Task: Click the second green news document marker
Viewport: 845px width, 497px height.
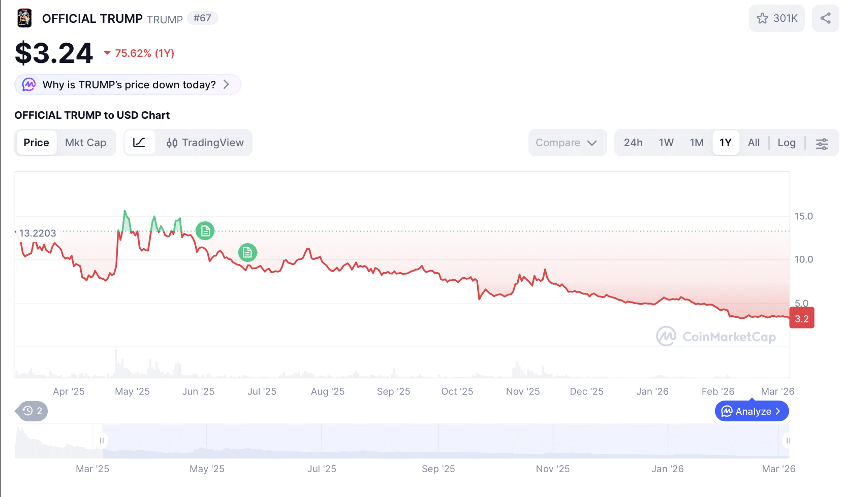Action: [x=247, y=252]
